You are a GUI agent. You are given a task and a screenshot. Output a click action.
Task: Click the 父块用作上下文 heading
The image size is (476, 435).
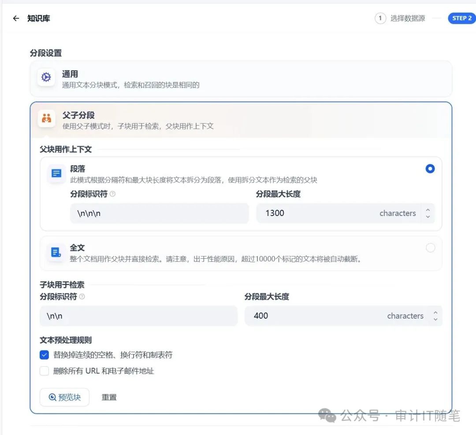click(x=66, y=149)
